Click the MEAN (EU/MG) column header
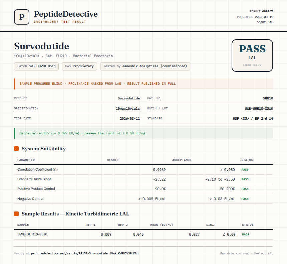The image size is (287, 264). pos(162,225)
